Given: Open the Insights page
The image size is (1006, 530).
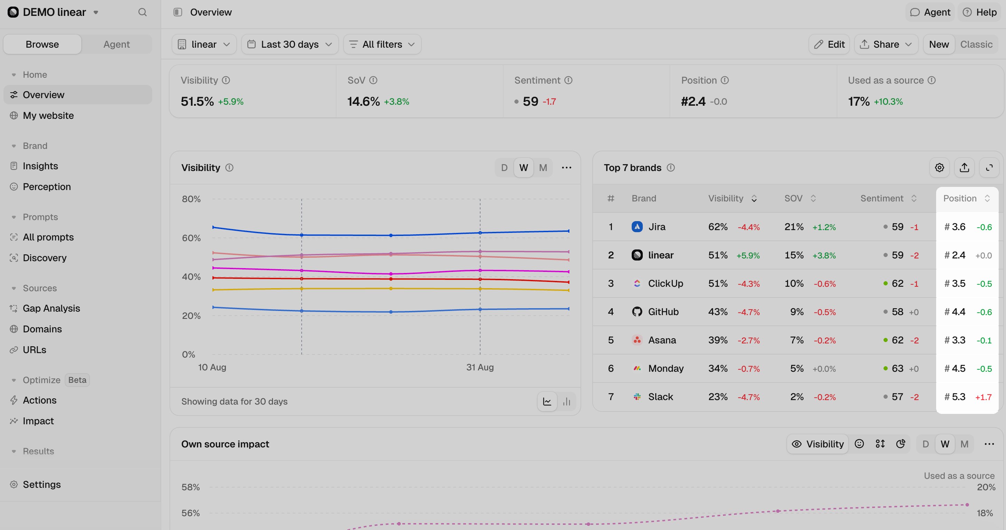Looking at the screenshot, I should (x=78, y=166).
